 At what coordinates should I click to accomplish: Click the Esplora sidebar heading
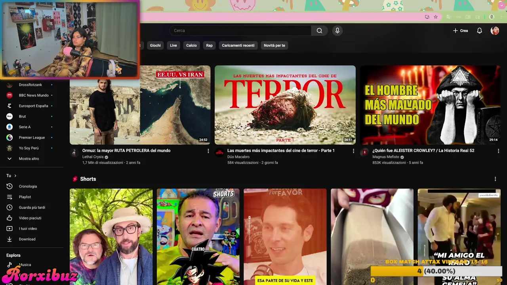coord(13,255)
